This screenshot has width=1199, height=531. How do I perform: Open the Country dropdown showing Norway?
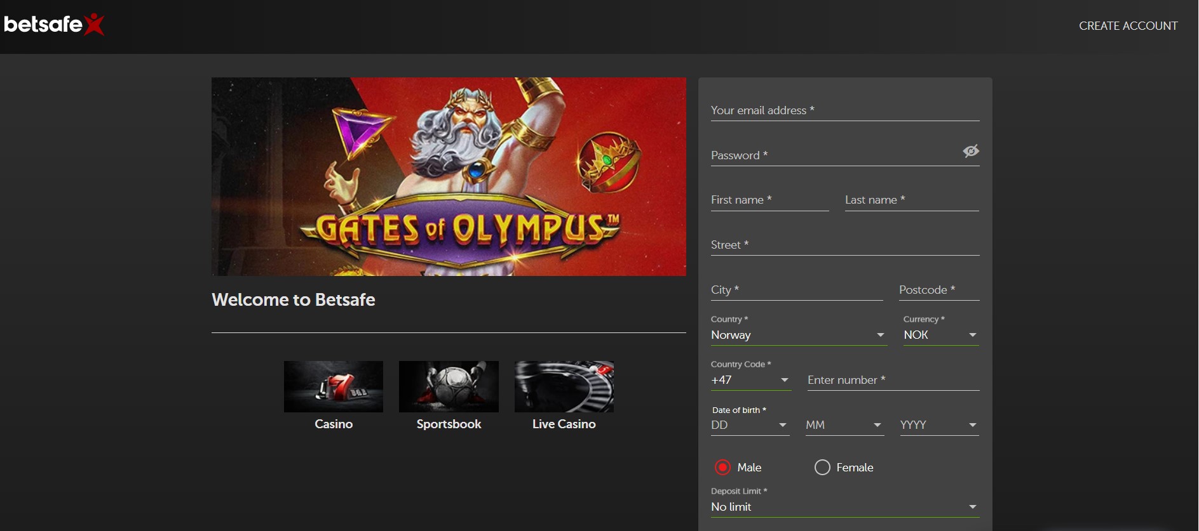point(799,335)
